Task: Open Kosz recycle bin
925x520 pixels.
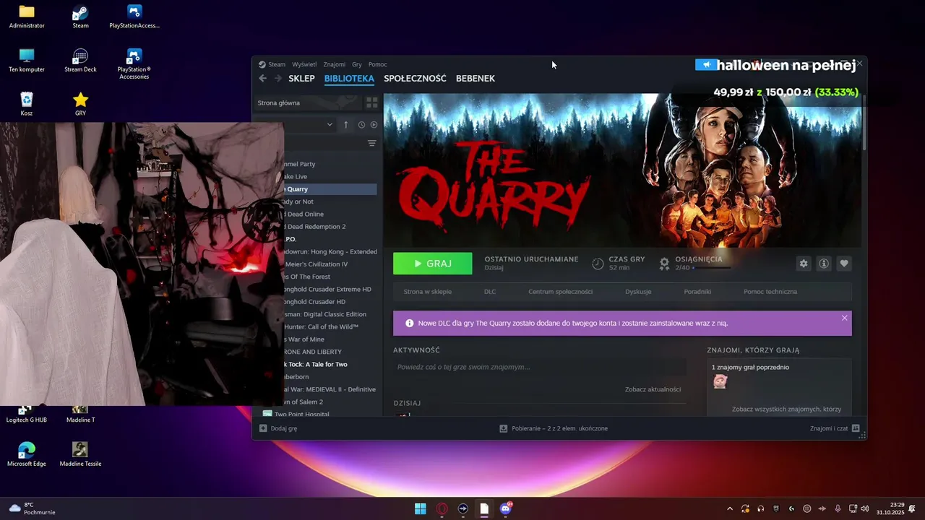Action: click(x=27, y=103)
